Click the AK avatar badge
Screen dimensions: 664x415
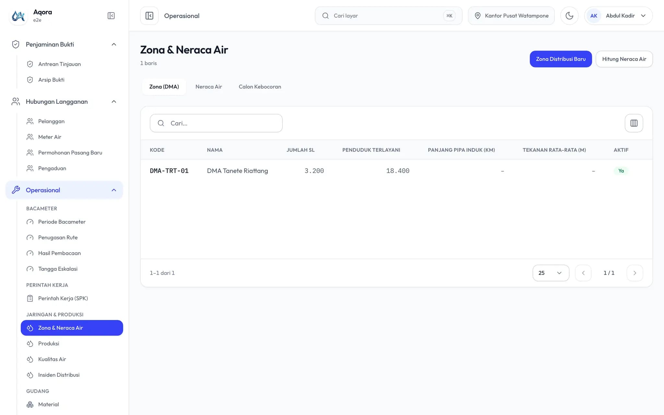click(594, 16)
